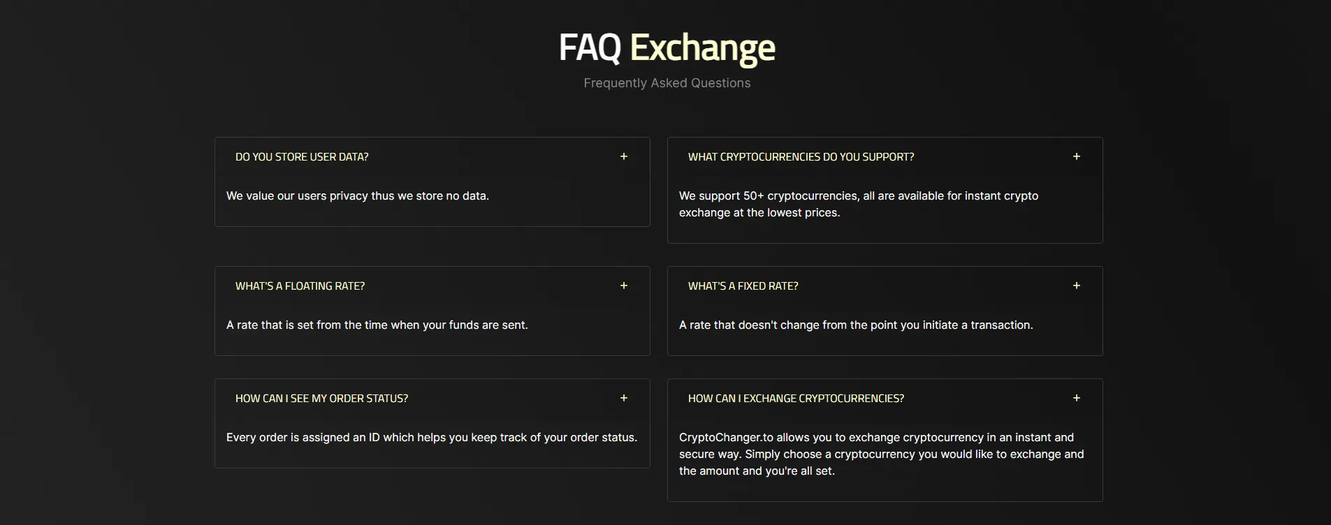The width and height of the screenshot is (1331, 525).
Task: Click the 'Frequently Asked Questions' subtitle
Action: (667, 83)
